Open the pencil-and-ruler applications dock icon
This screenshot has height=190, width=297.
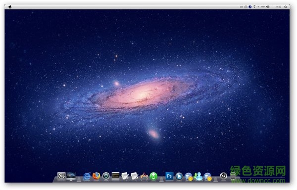point(144,176)
